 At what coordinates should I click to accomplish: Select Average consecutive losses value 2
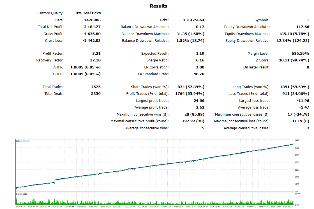[x=308, y=128]
